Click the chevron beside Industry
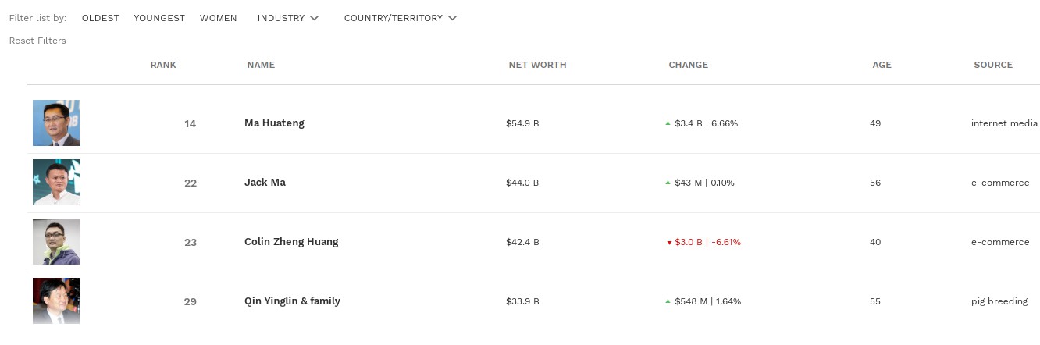The image size is (1040, 345). pos(314,18)
